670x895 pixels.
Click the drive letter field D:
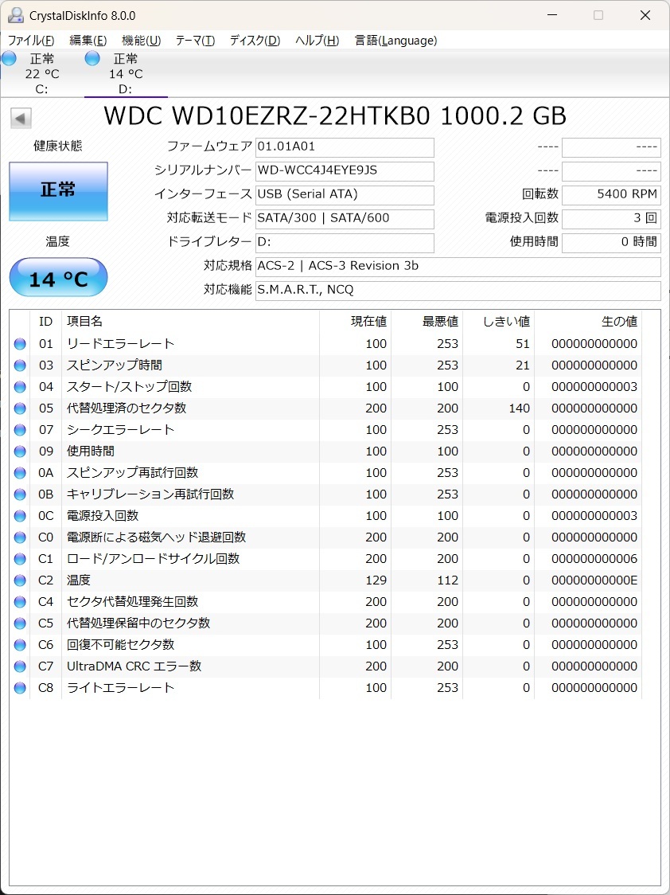345,243
